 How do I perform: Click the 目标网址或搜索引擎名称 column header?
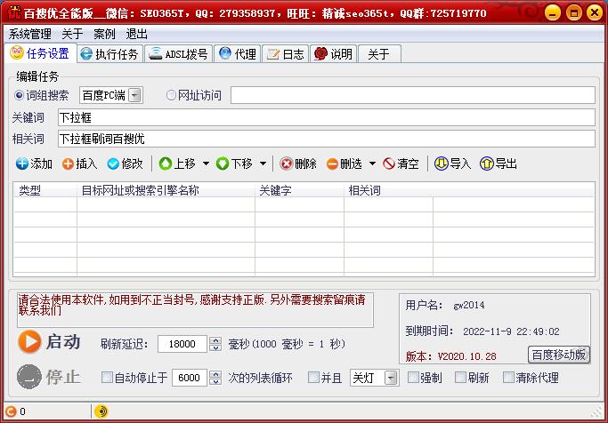pyautogui.click(x=166, y=190)
